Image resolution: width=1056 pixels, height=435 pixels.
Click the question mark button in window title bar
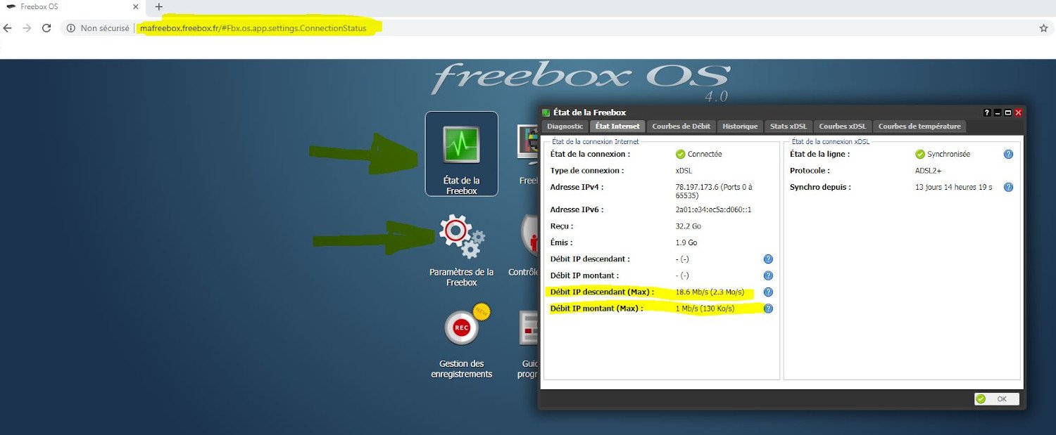(x=987, y=112)
